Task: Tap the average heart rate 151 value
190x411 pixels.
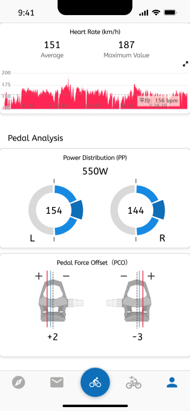Action: 52,45
